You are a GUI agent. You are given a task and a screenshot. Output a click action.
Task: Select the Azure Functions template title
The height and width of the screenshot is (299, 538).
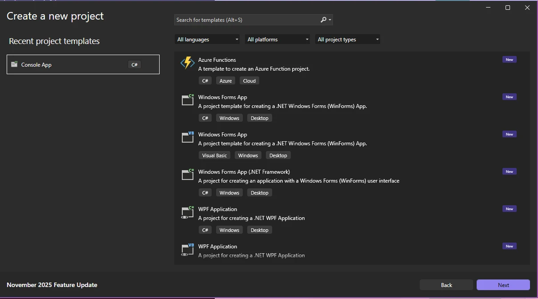tap(217, 60)
